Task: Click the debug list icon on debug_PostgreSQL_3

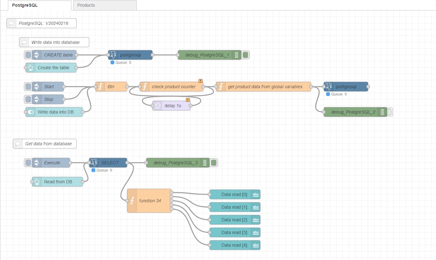Action: (x=205, y=163)
